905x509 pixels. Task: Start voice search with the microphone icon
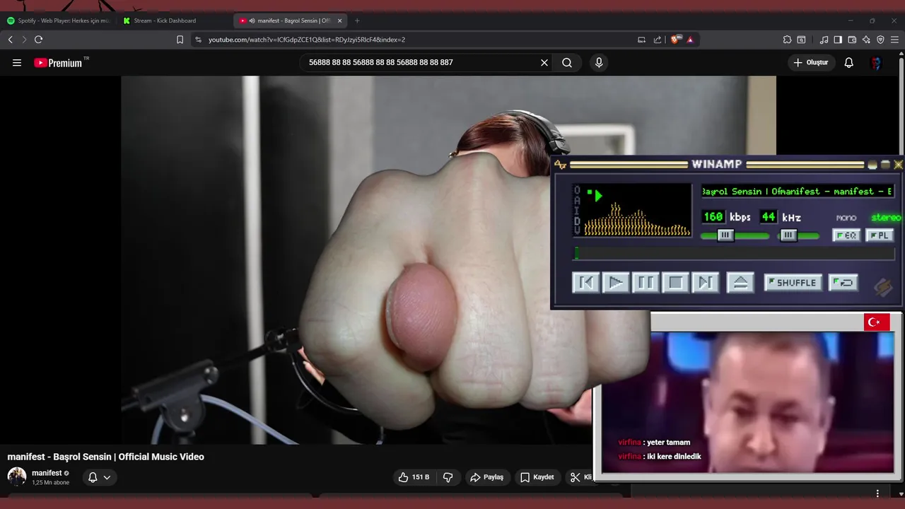click(599, 63)
